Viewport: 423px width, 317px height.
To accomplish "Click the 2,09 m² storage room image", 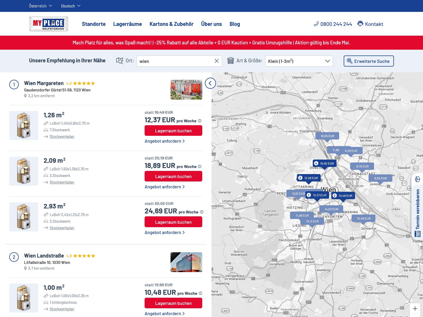I will pos(24,171).
